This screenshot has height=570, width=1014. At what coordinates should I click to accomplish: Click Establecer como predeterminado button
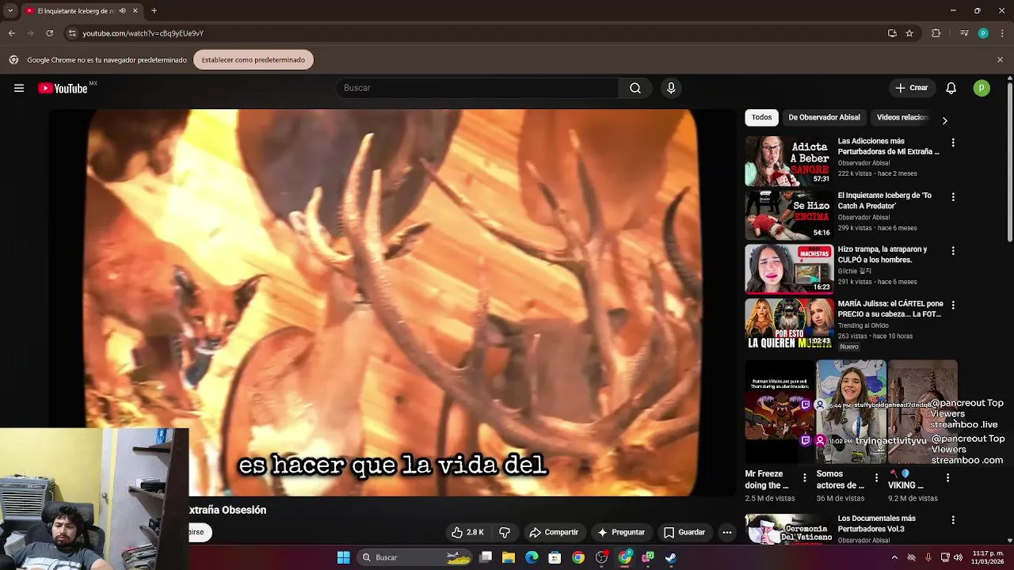[253, 59]
